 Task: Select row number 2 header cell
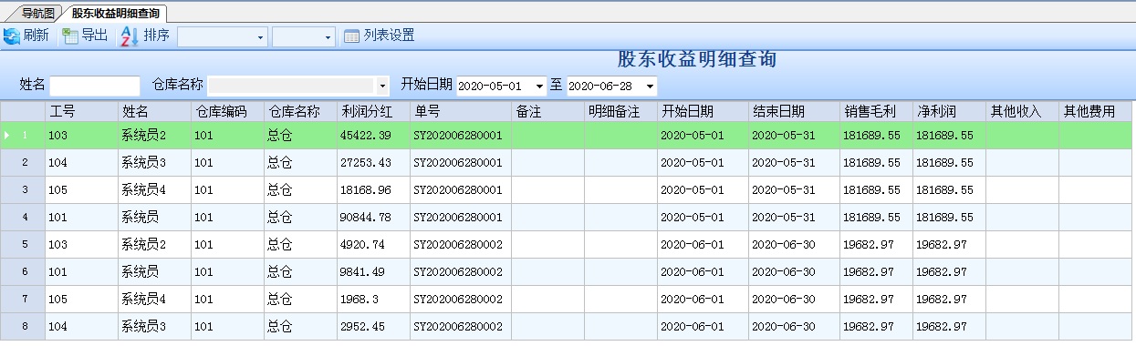click(23, 162)
